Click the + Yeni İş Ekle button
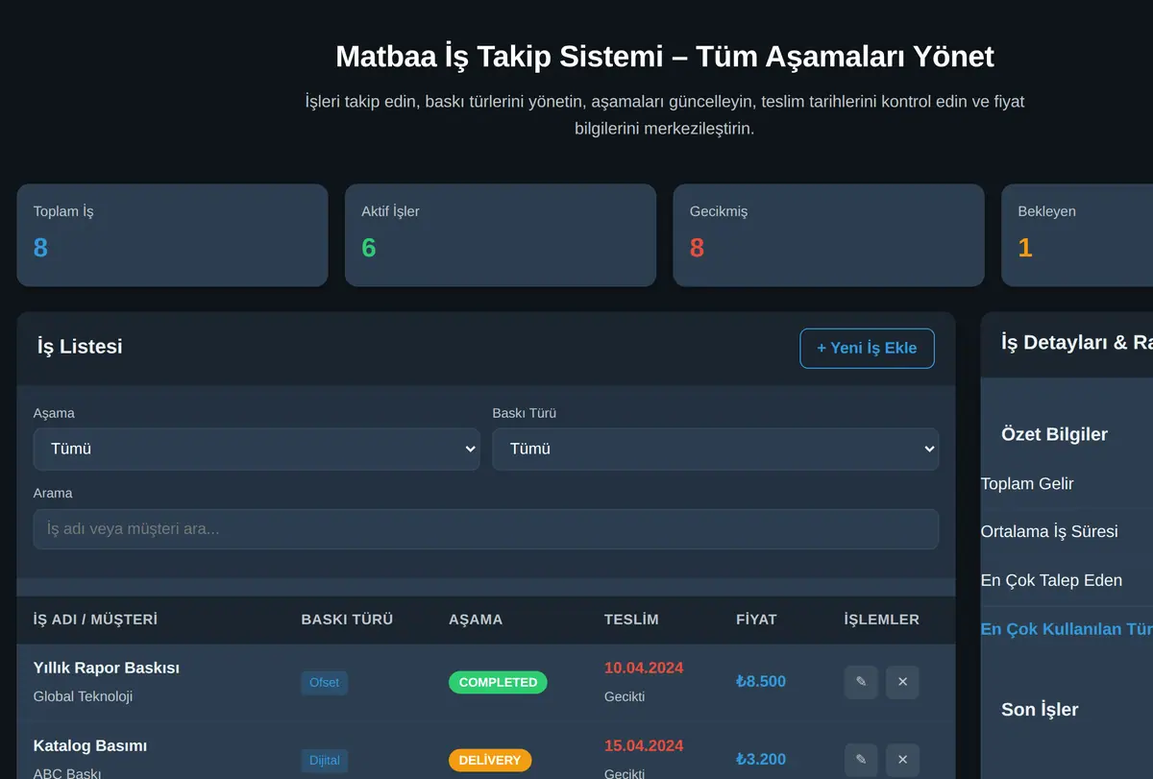1153x779 pixels. [867, 348]
